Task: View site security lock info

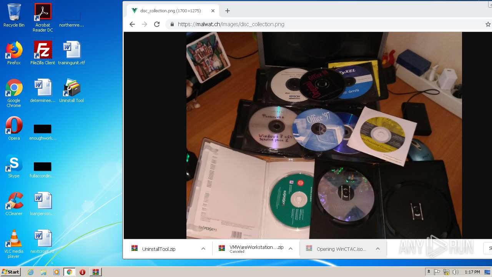Action: [x=171, y=24]
